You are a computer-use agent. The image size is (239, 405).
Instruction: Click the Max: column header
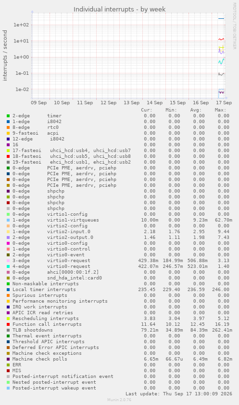click(220, 110)
